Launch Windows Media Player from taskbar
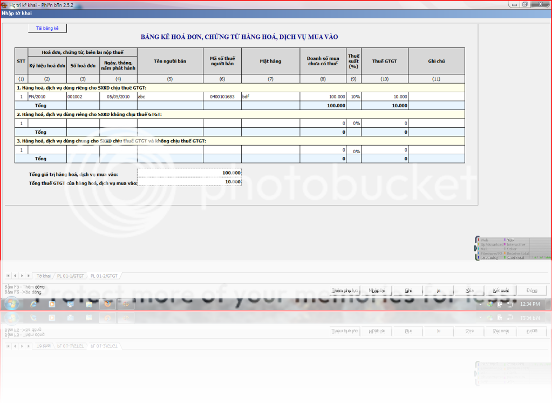Image resolution: width=552 pixels, height=404 pixels. pyautogui.click(x=52, y=304)
